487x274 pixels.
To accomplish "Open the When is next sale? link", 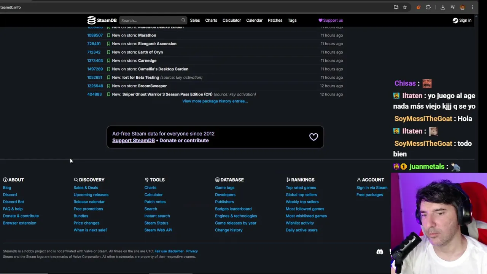I will (90, 230).
